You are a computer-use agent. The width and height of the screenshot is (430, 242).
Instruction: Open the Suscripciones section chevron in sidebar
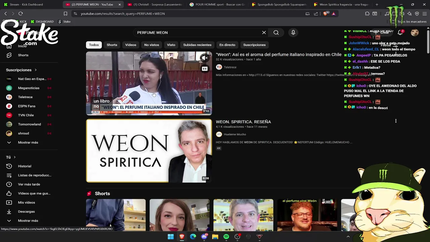pyautogui.click(x=35, y=70)
